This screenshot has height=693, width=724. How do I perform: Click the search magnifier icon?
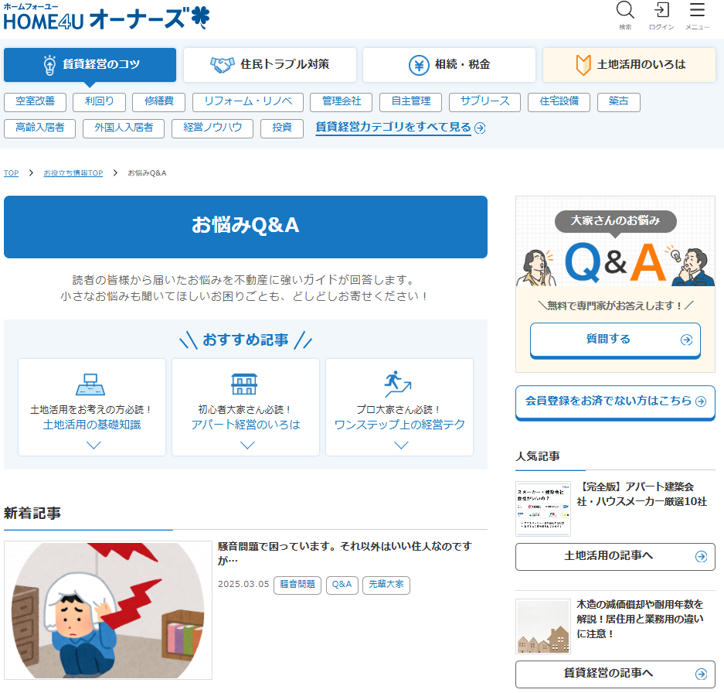pos(625,11)
